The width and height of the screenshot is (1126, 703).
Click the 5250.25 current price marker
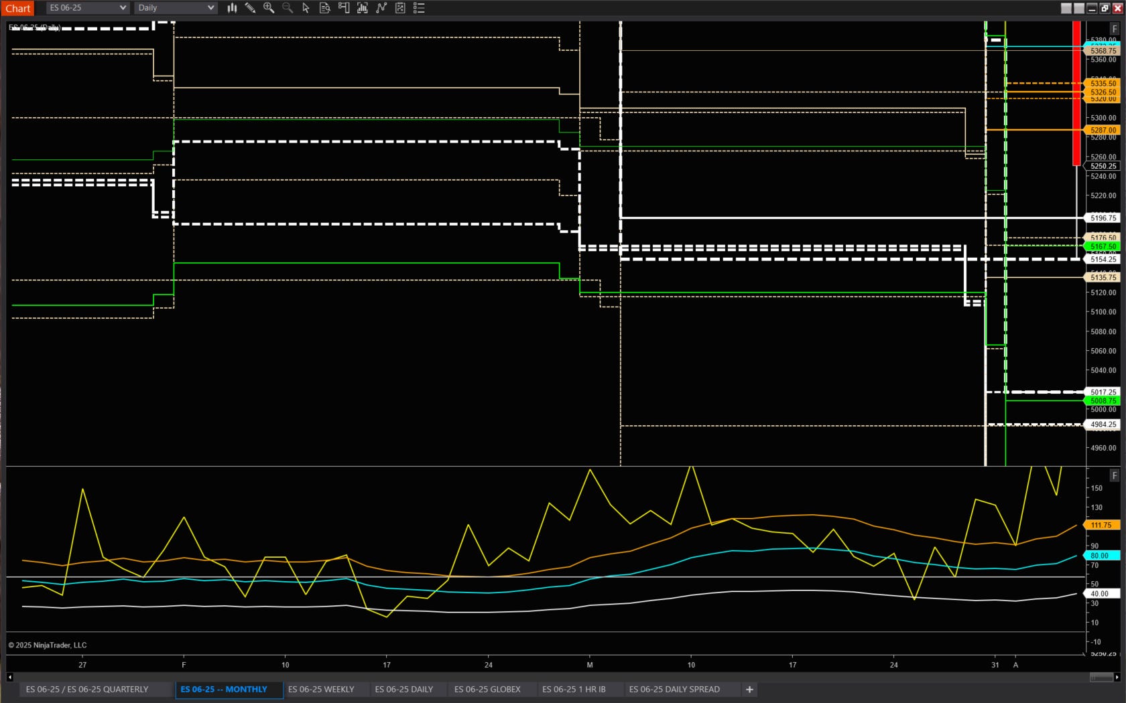point(1102,166)
